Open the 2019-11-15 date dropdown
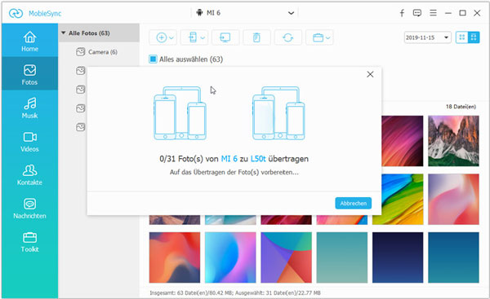Viewport: 490px width, 299px height. [x=427, y=37]
